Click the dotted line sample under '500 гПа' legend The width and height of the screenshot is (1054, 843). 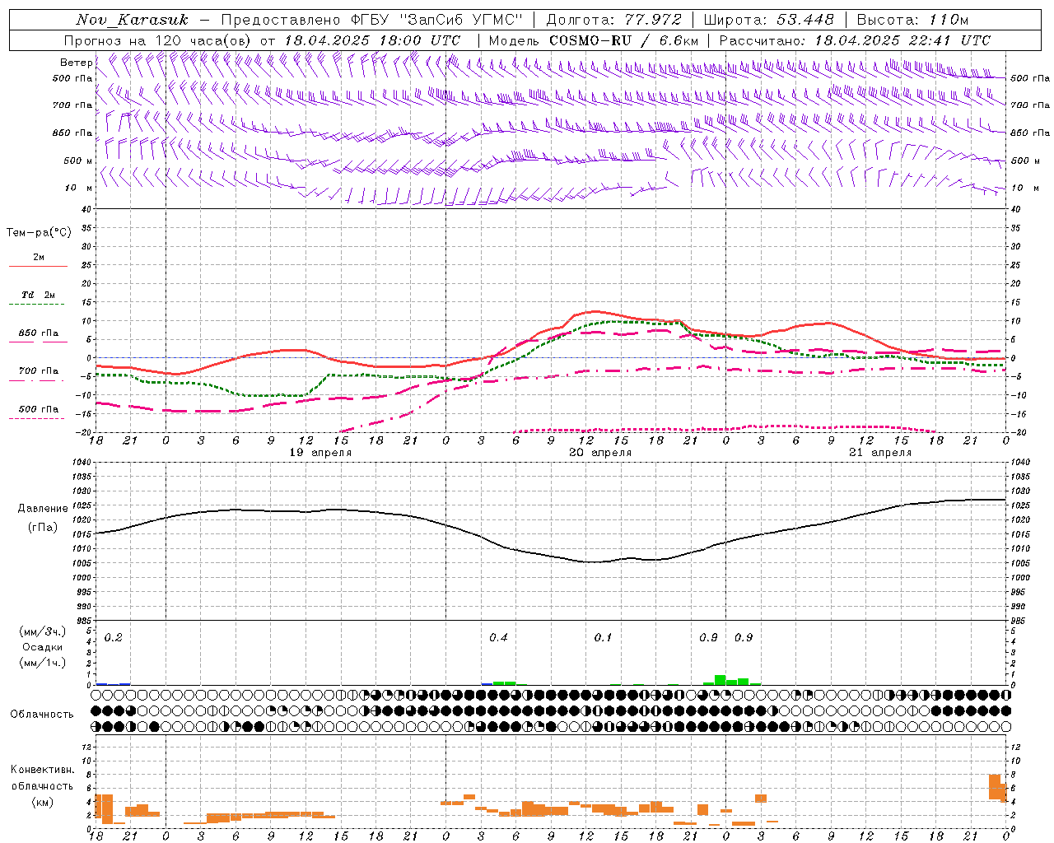38,418
